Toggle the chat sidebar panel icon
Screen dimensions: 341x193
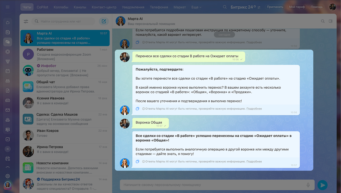(331, 21)
